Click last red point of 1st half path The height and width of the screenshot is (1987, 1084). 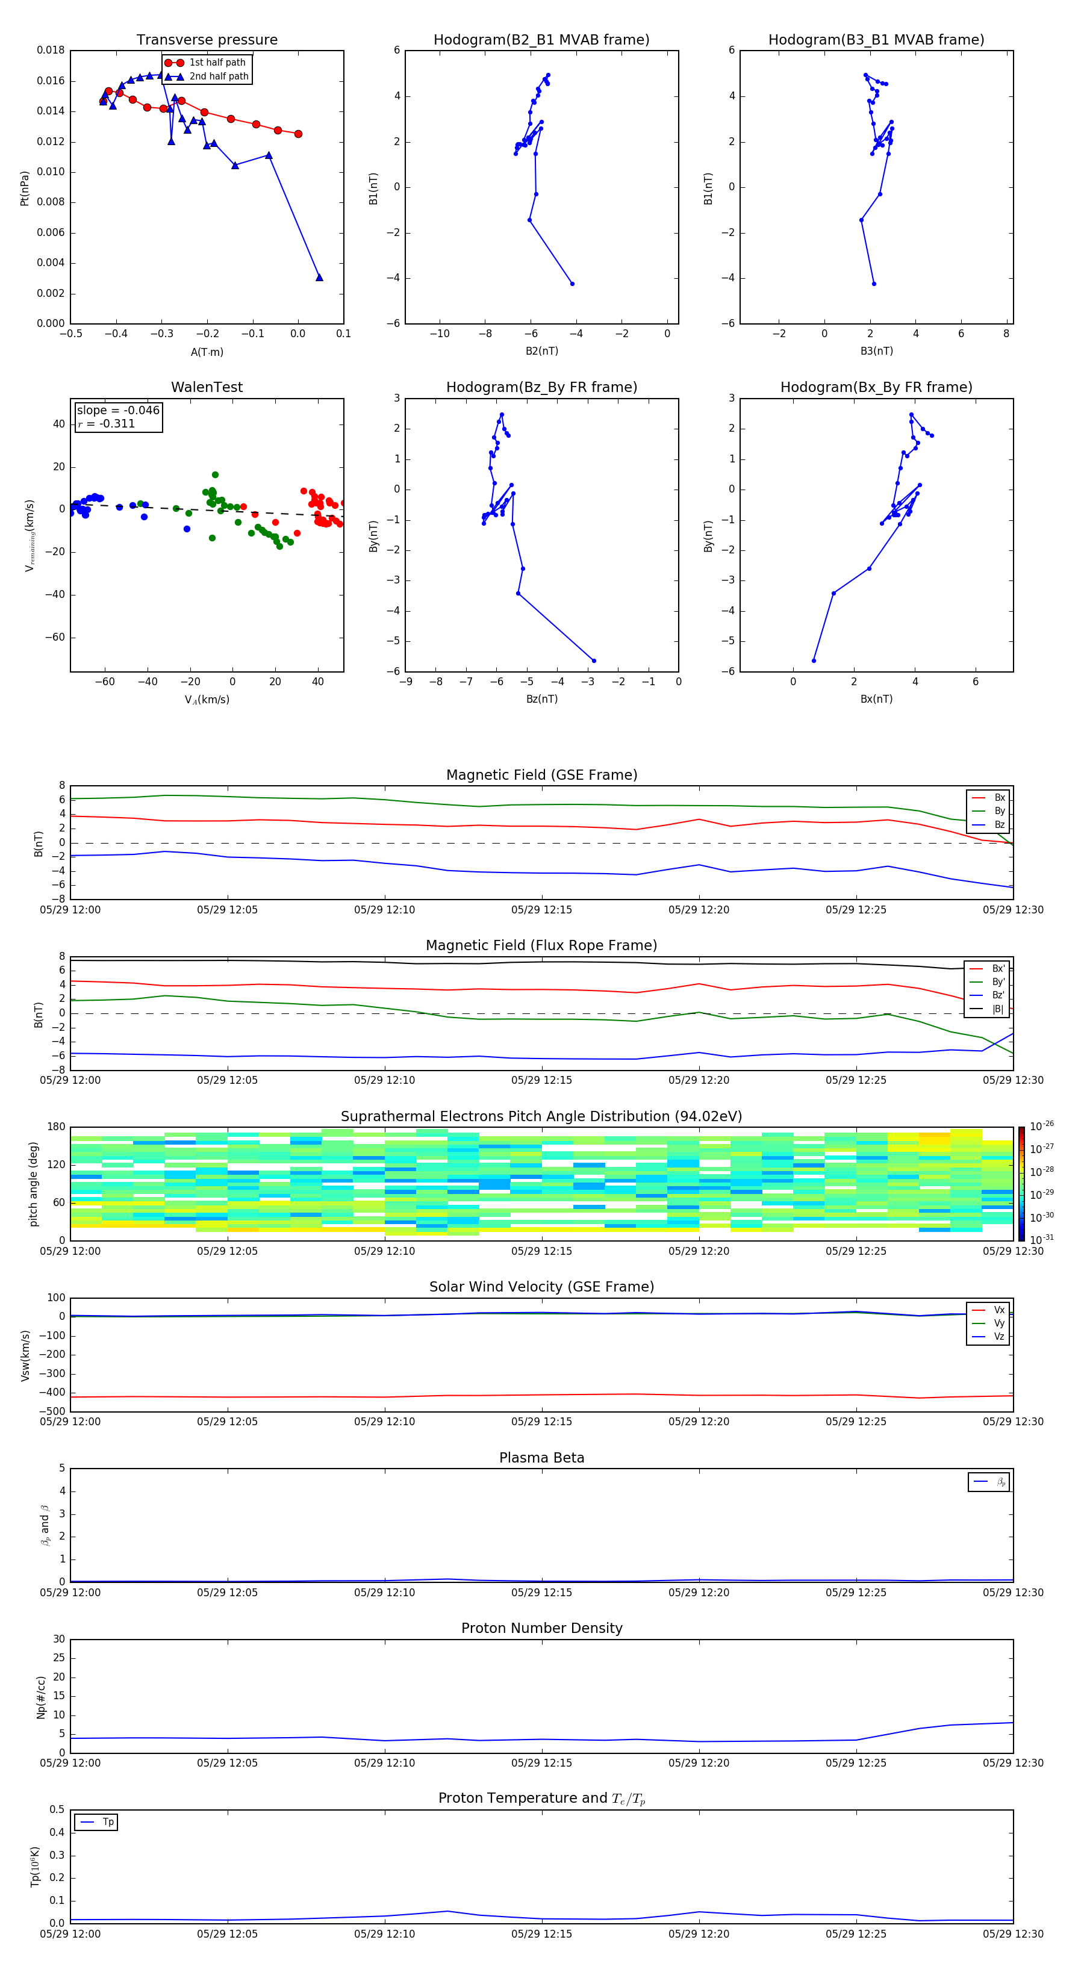point(299,134)
